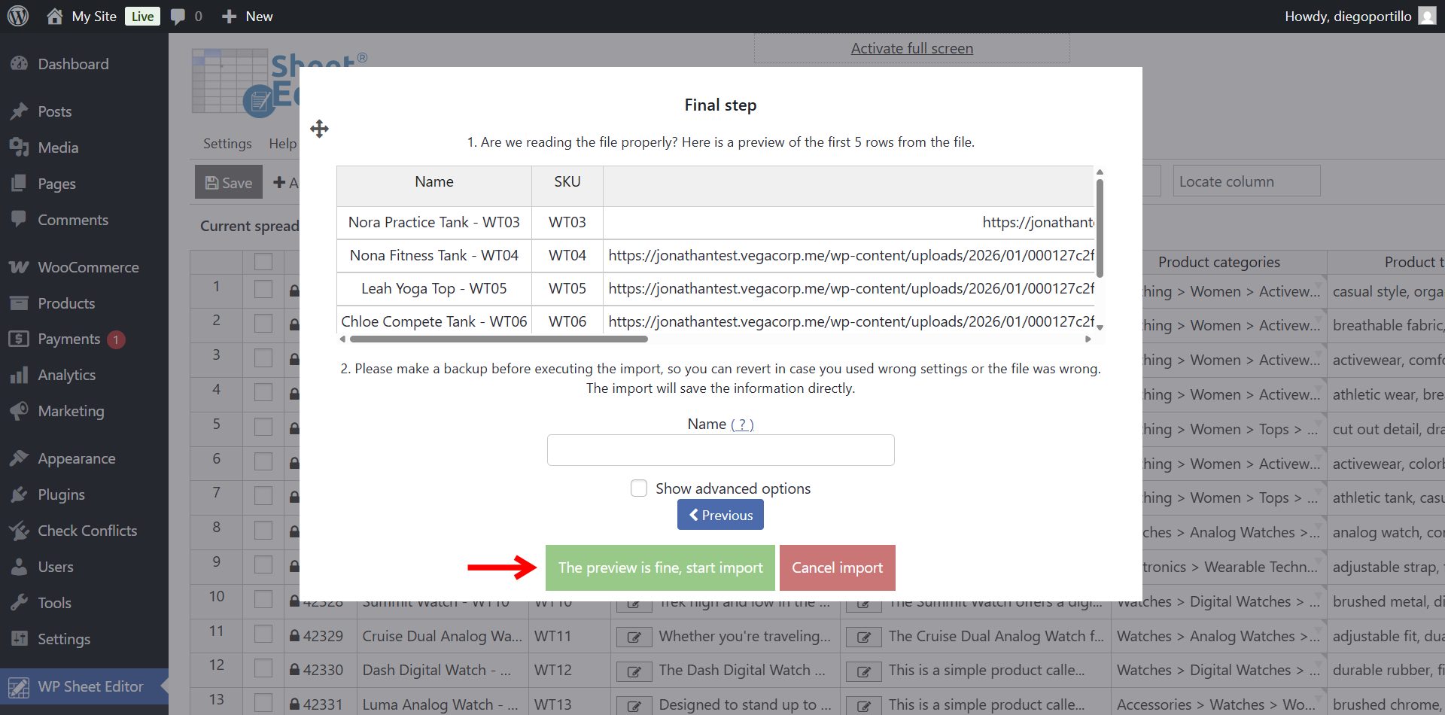Screen dimensions: 1445x715
Task: Click the lock icon on row 42330
Action: (294, 670)
